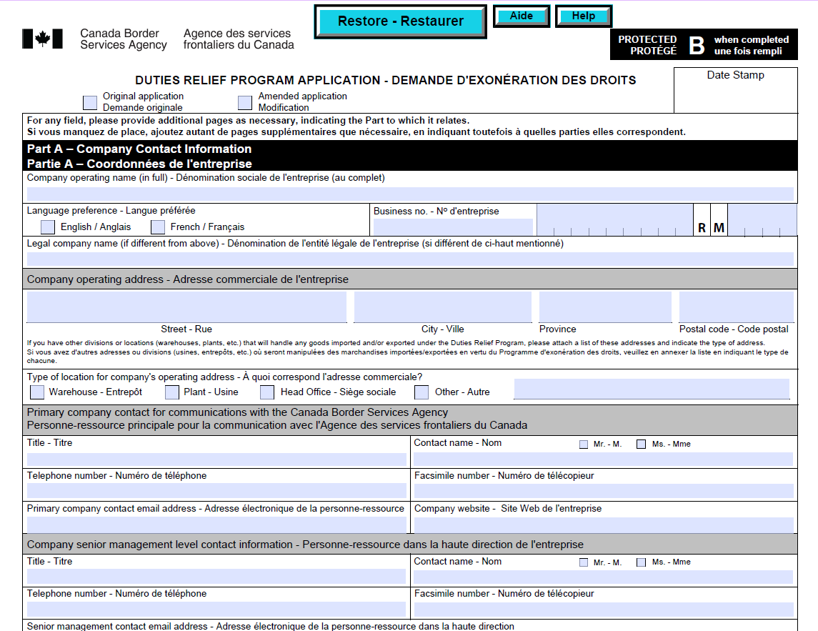818x631 pixels.
Task: Click the Other - Autre location description field
Action: pyautogui.click(x=652, y=389)
